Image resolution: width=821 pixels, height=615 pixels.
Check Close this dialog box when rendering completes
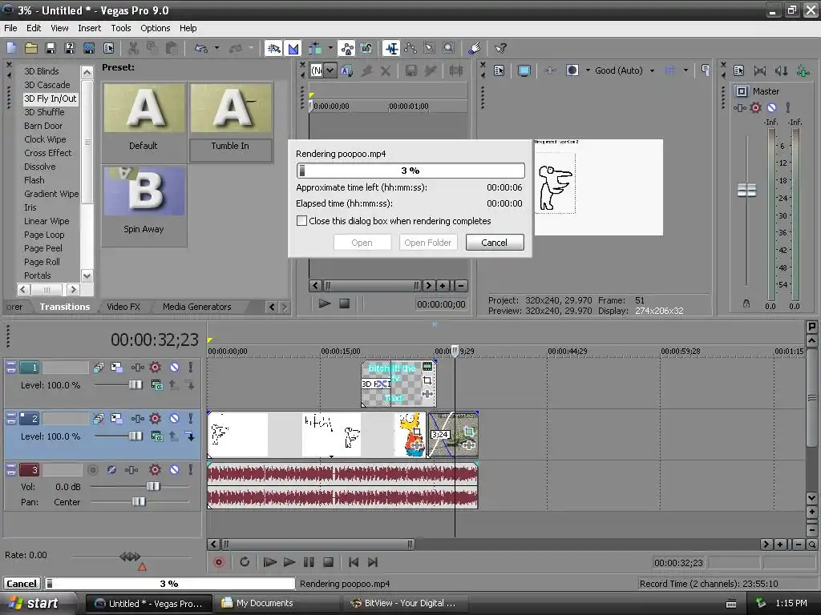pos(301,221)
